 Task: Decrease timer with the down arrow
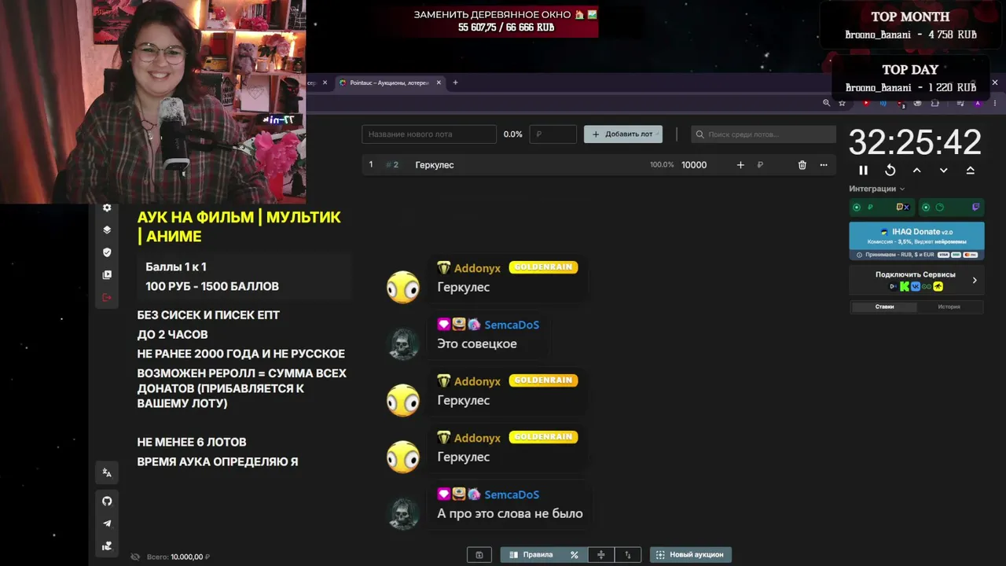(943, 170)
